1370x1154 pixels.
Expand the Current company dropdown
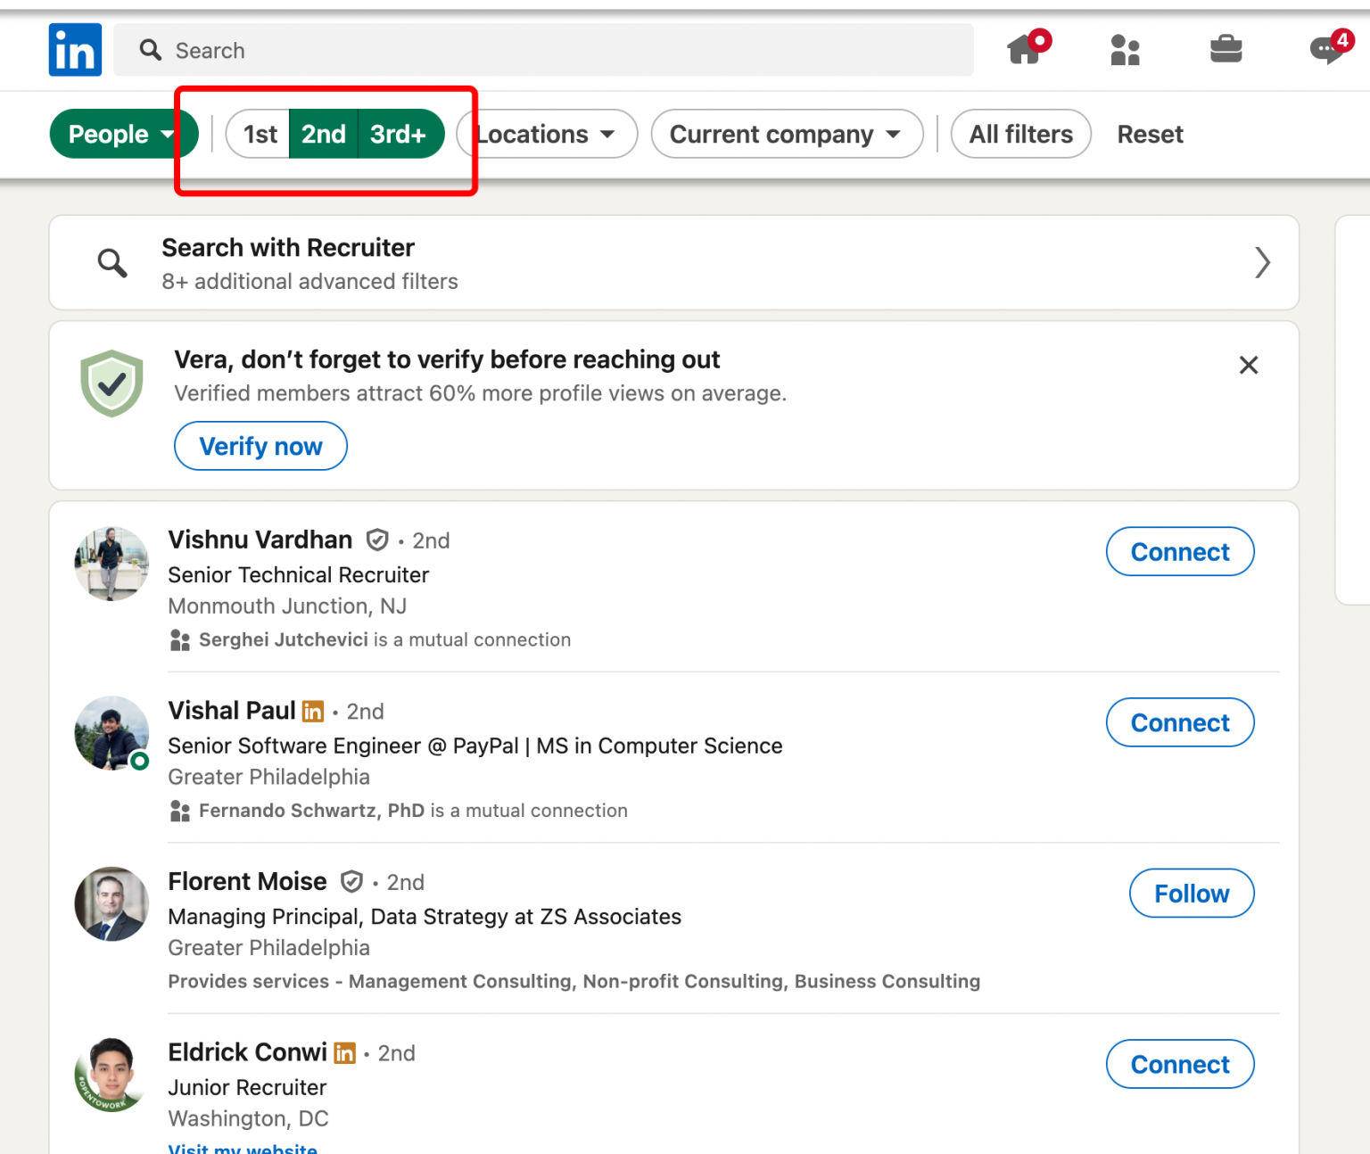[x=786, y=134]
